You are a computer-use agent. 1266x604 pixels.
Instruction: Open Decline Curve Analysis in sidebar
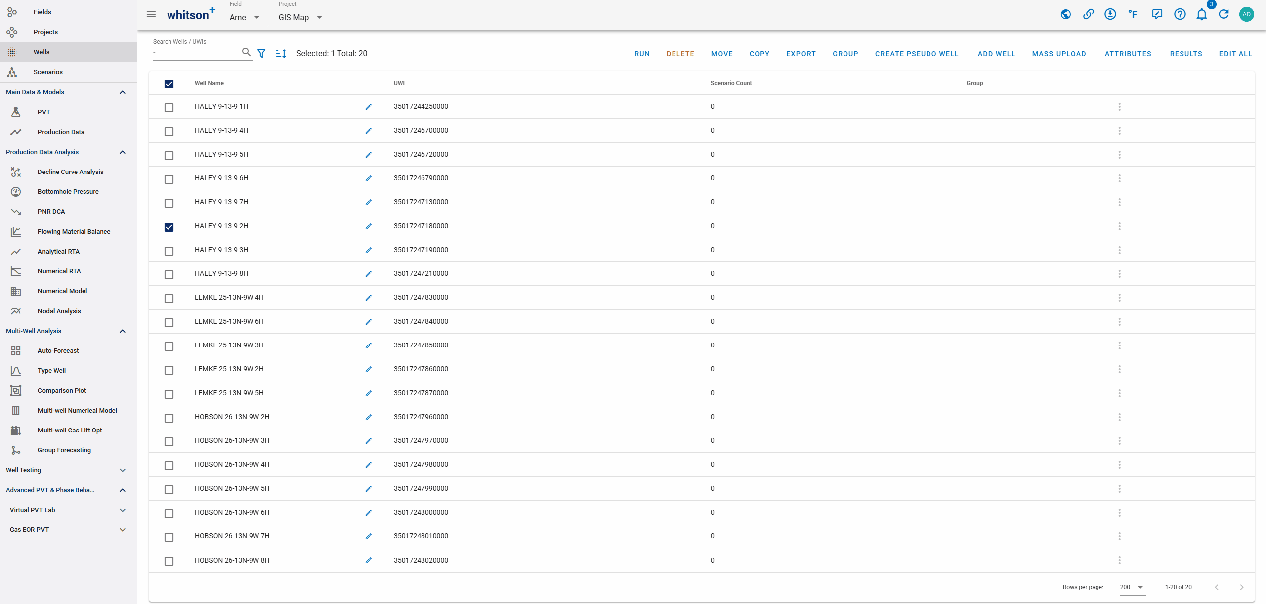pos(71,172)
